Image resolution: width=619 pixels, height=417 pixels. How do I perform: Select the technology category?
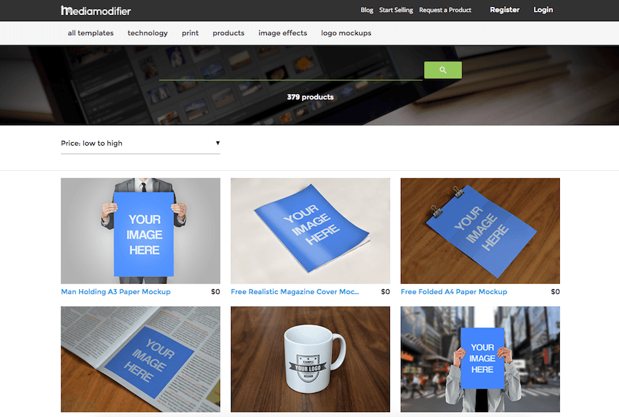tap(147, 33)
